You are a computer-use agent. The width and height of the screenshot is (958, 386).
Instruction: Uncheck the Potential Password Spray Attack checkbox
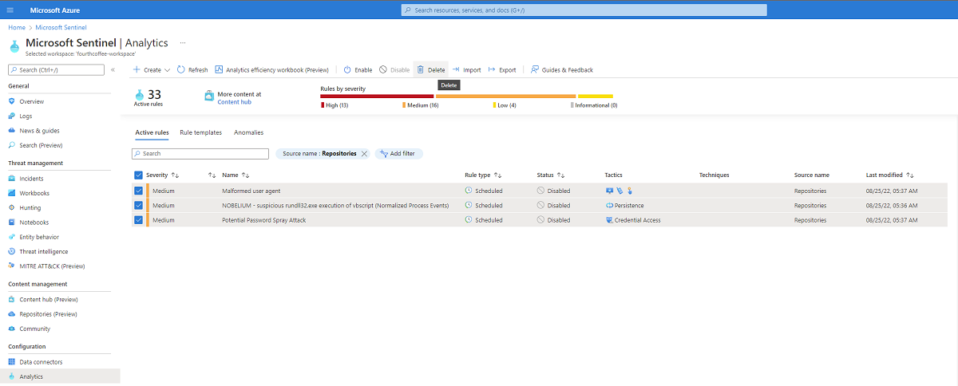(x=139, y=220)
